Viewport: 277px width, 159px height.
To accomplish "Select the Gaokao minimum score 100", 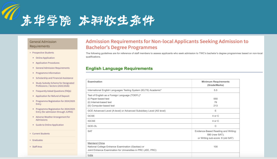I will [216, 146].
